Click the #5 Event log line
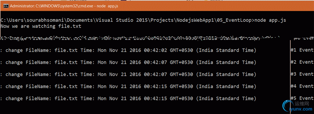Screen dimensions: 314x114 click(x=128, y=98)
